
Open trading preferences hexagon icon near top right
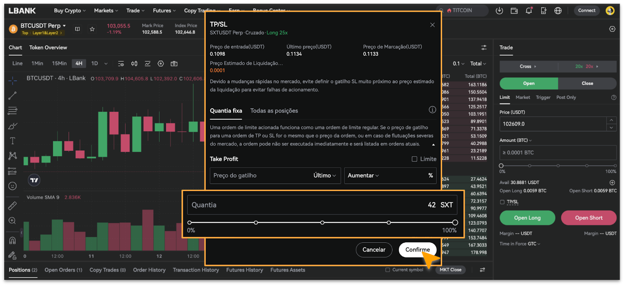click(612, 29)
